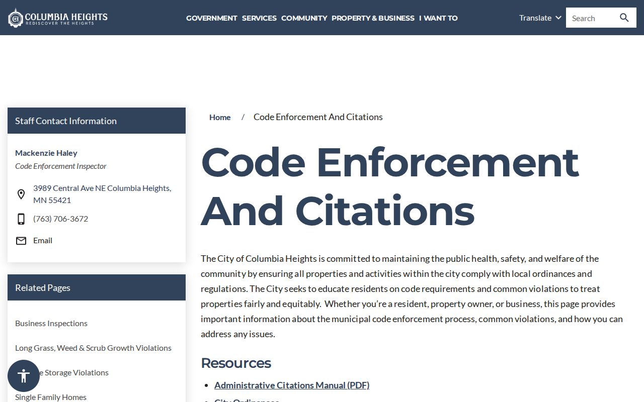Click the Code Enforcement And Citations breadcrumb text

(318, 117)
